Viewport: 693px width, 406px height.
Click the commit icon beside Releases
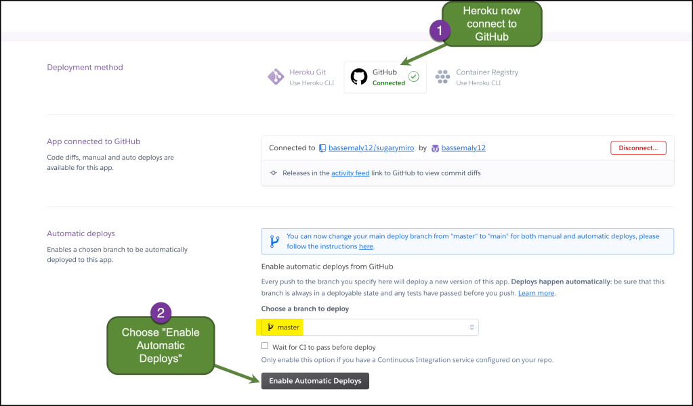[x=274, y=173]
